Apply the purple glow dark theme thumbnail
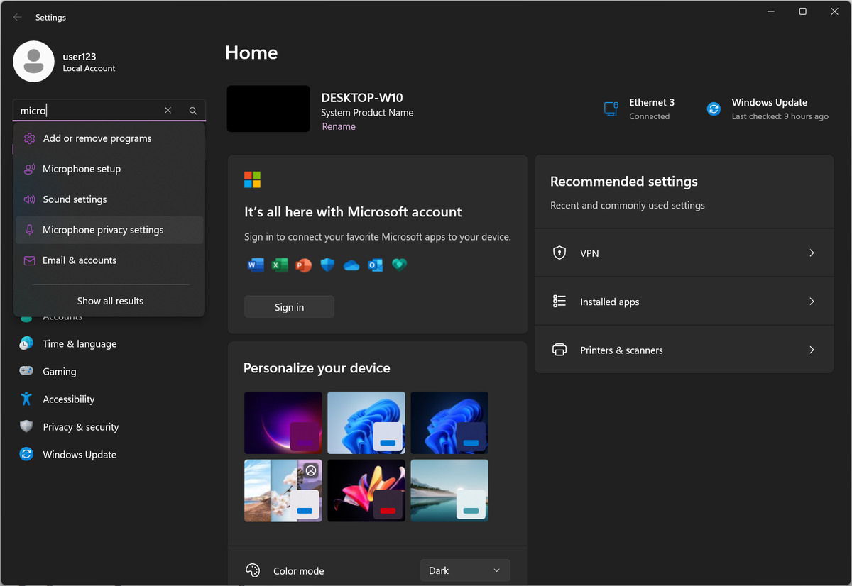 coord(283,423)
